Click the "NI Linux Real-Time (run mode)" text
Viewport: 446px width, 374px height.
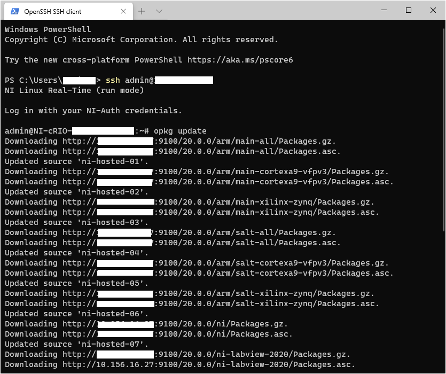(74, 90)
